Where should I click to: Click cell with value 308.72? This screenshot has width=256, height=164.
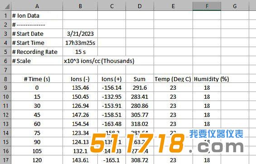point(140,160)
